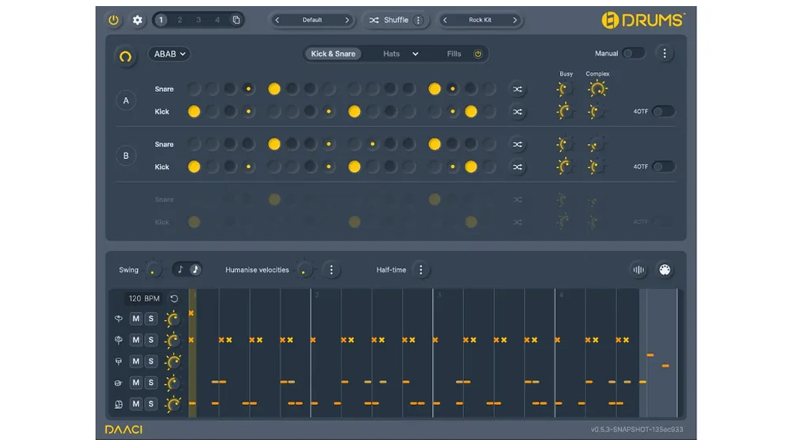Viewport: 793px width, 446px height.
Task: Click the Shuffle button label
Action: click(396, 20)
